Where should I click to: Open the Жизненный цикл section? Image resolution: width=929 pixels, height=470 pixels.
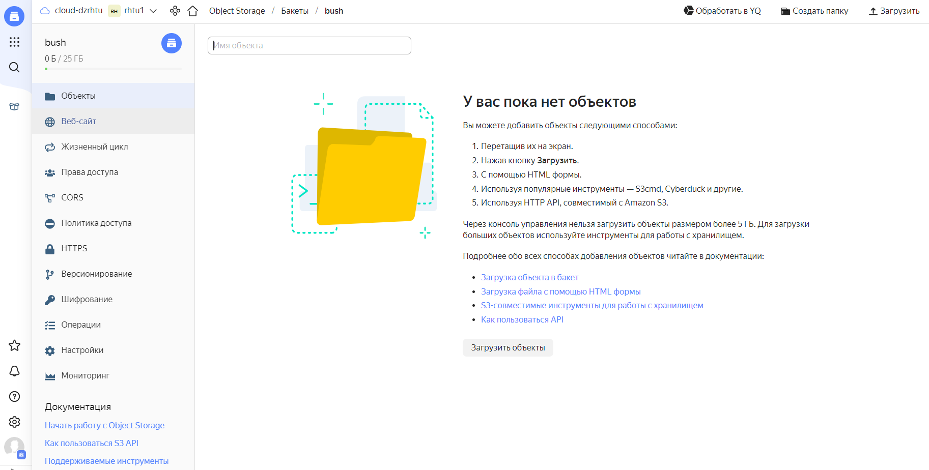point(113,146)
